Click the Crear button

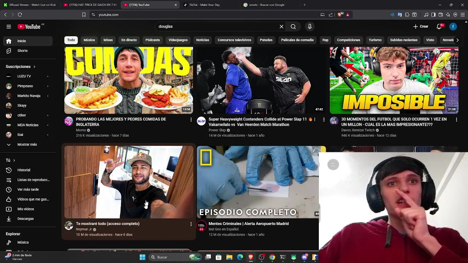[420, 26]
